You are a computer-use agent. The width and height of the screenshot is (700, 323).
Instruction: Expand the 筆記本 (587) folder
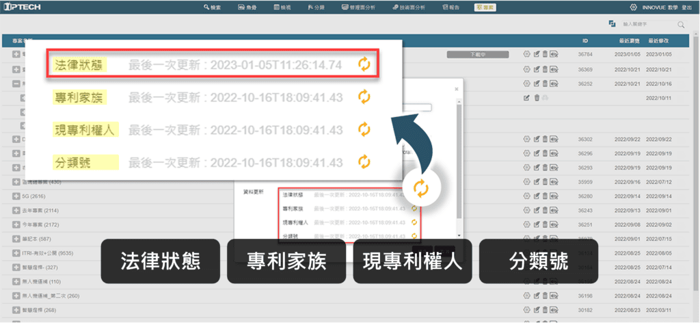click(16, 239)
